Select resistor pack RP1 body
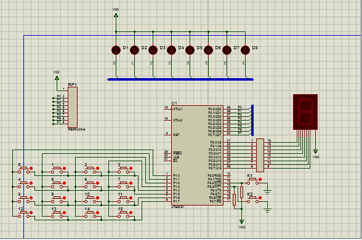Image resolution: width=362 pixels, height=240 pixels. coord(73,107)
